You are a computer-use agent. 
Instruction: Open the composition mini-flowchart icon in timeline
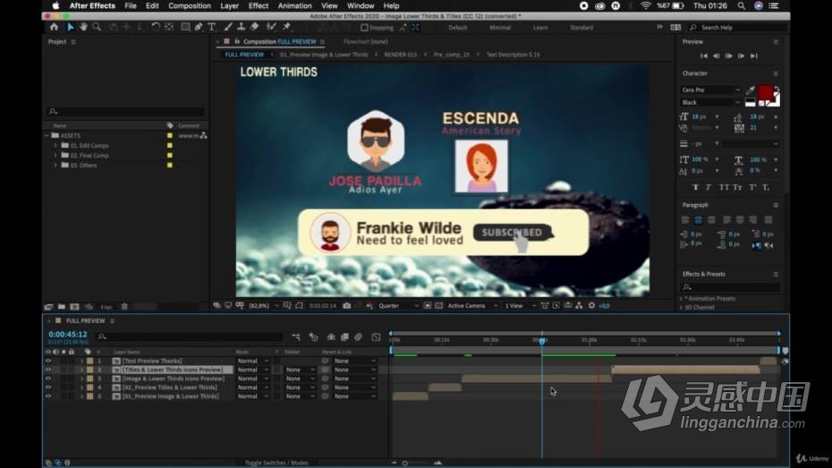pos(296,337)
